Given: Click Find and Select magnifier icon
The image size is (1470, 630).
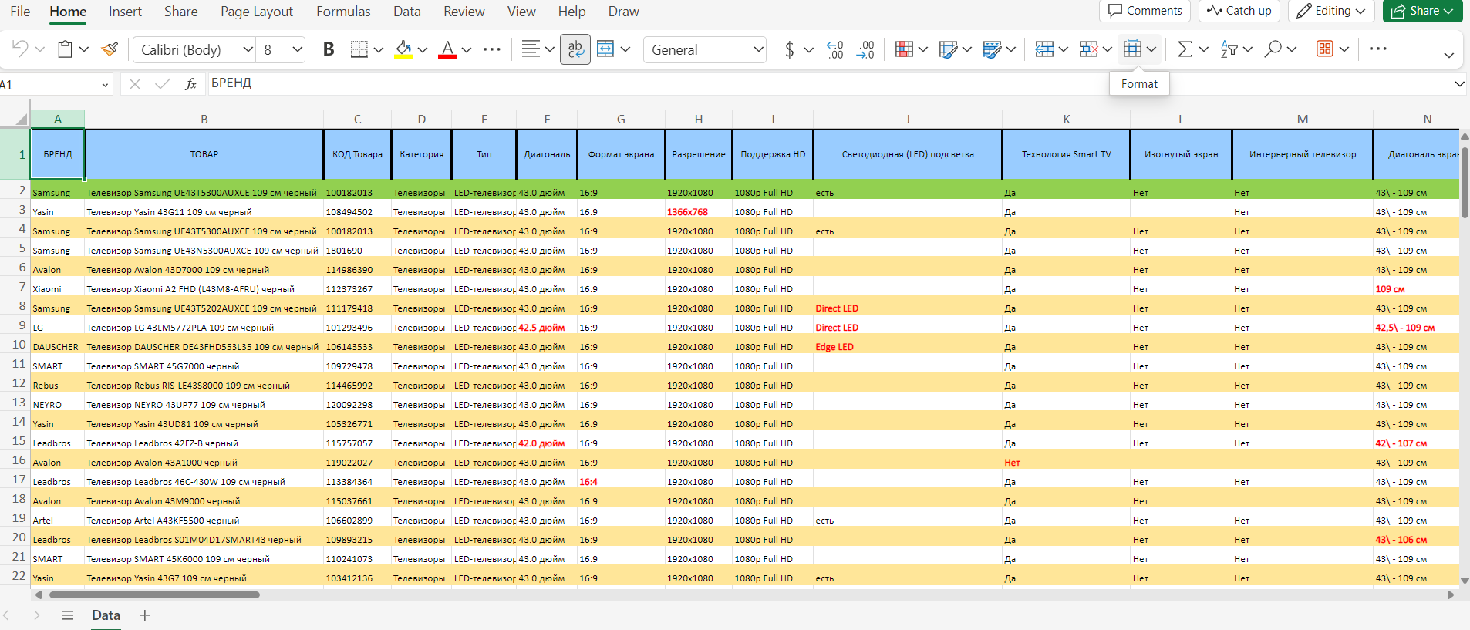Looking at the screenshot, I should point(1273,49).
